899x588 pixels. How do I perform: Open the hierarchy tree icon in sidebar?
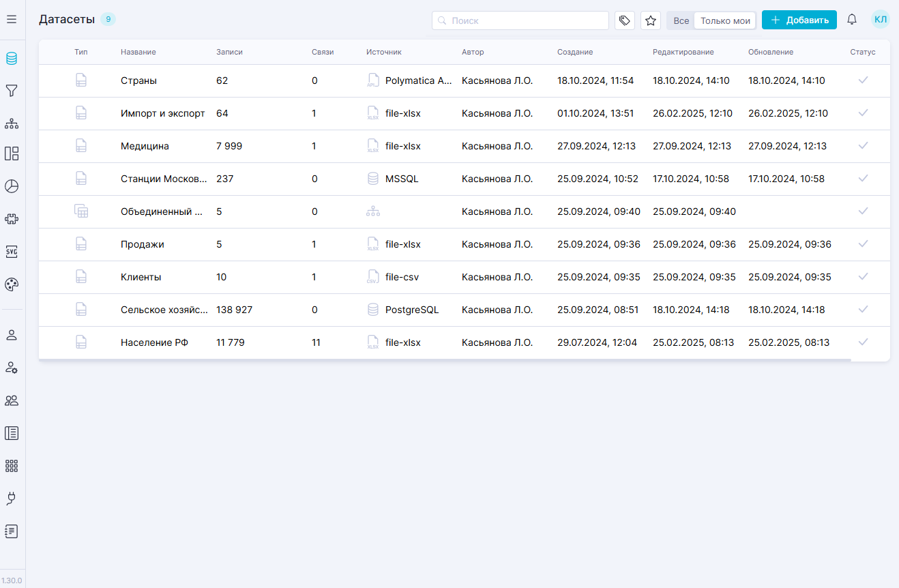point(12,123)
